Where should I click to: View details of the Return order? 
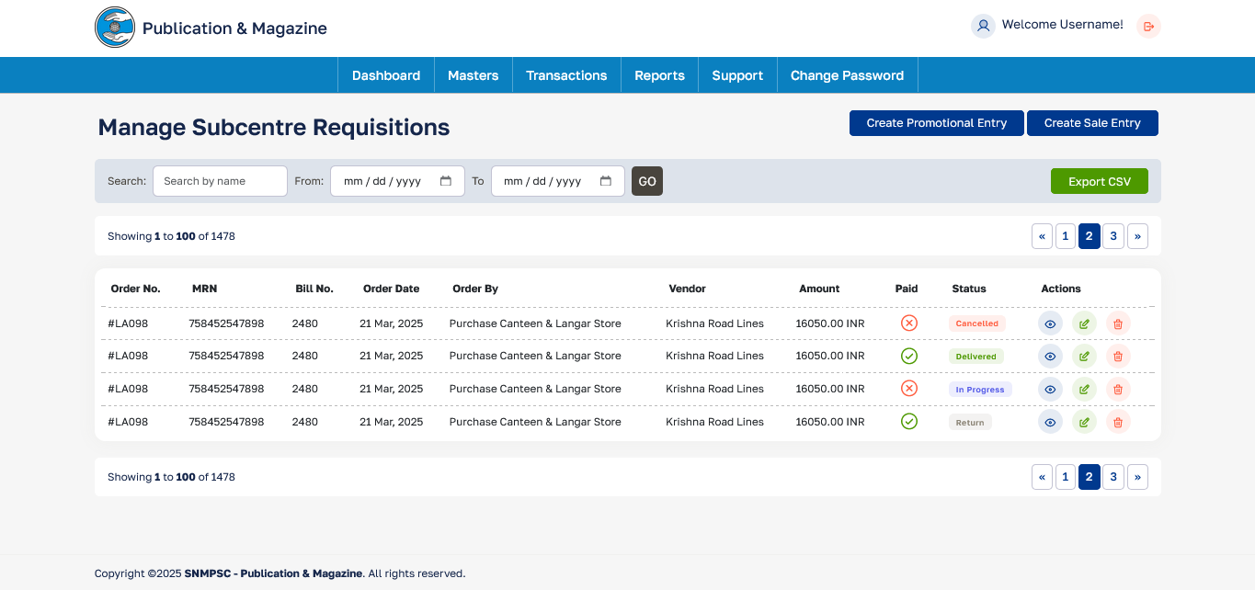coord(1050,423)
